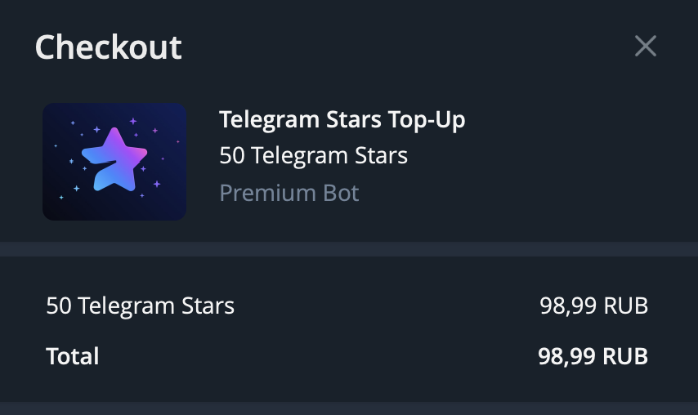Click the bold Total label
This screenshot has width=698, height=415.
click(73, 356)
